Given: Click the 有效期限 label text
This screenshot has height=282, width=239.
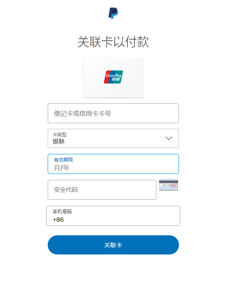Looking at the screenshot, I should [x=64, y=160].
